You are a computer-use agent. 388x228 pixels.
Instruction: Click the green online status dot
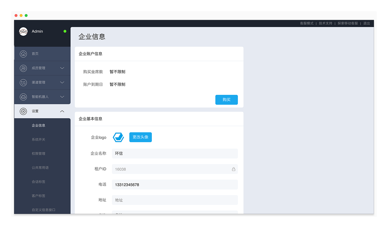tap(65, 31)
